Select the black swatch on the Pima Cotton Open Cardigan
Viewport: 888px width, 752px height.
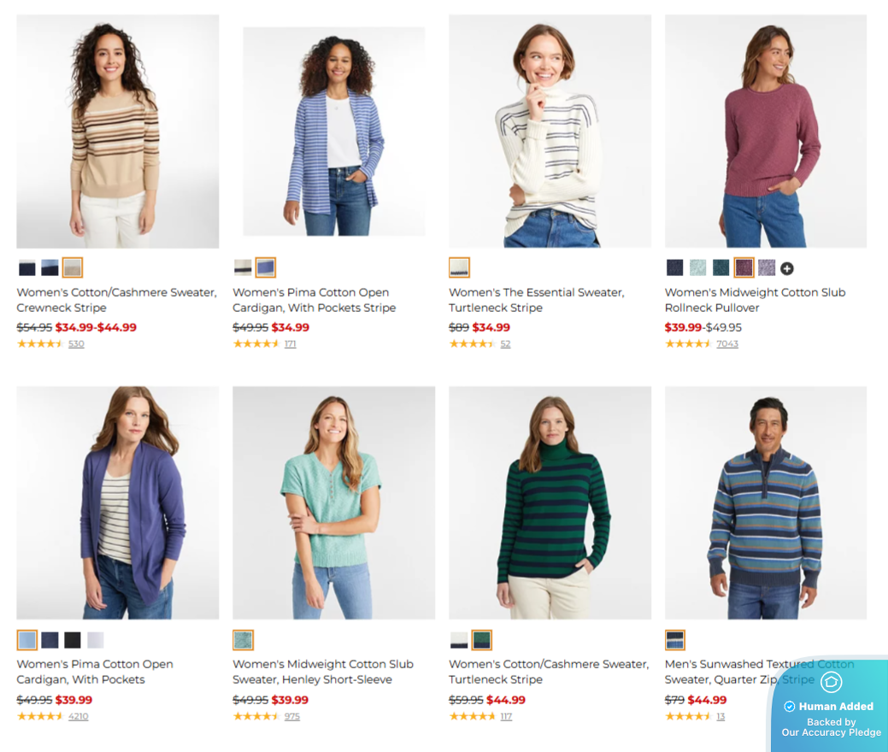74,639
